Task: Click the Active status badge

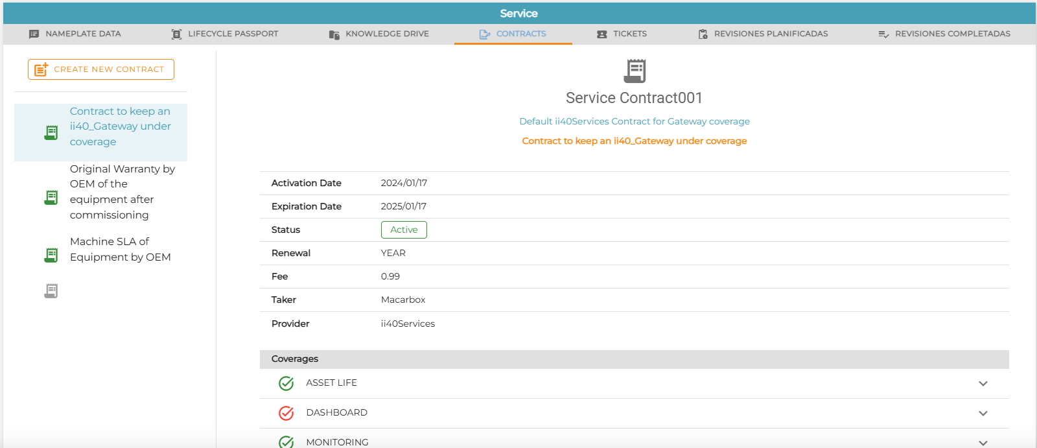Action: pos(404,230)
